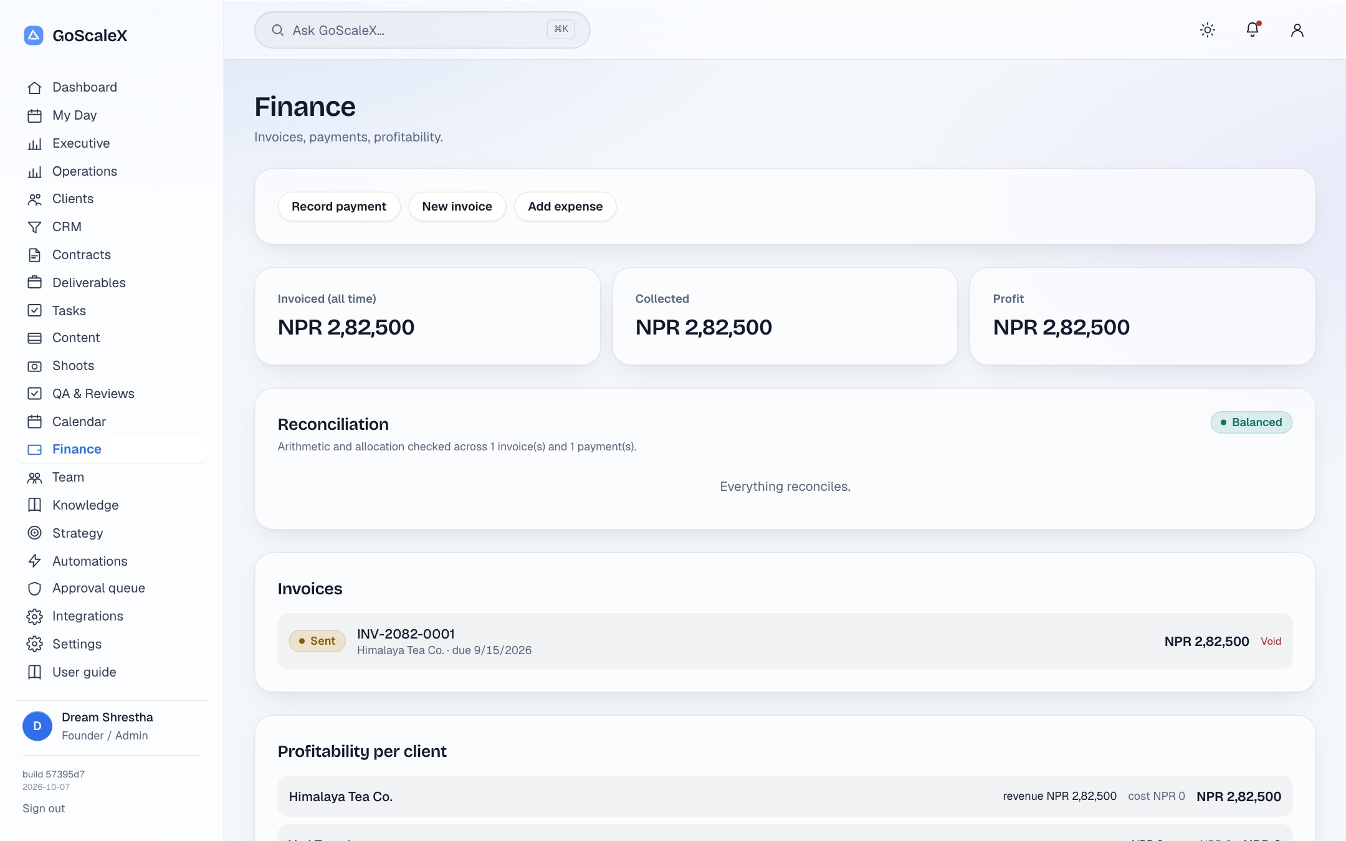Screen dimensions: 1346x841
Task: Click the CRM funnel icon
Action: 35,227
